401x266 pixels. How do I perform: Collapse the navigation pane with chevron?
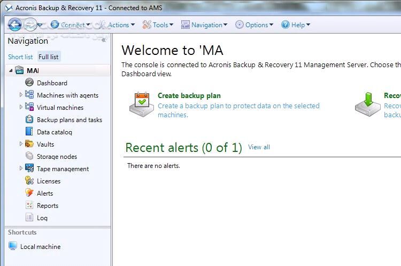pos(103,40)
